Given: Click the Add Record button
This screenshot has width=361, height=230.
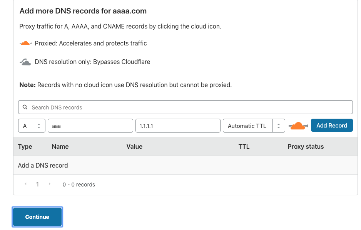Looking at the screenshot, I should (332, 125).
